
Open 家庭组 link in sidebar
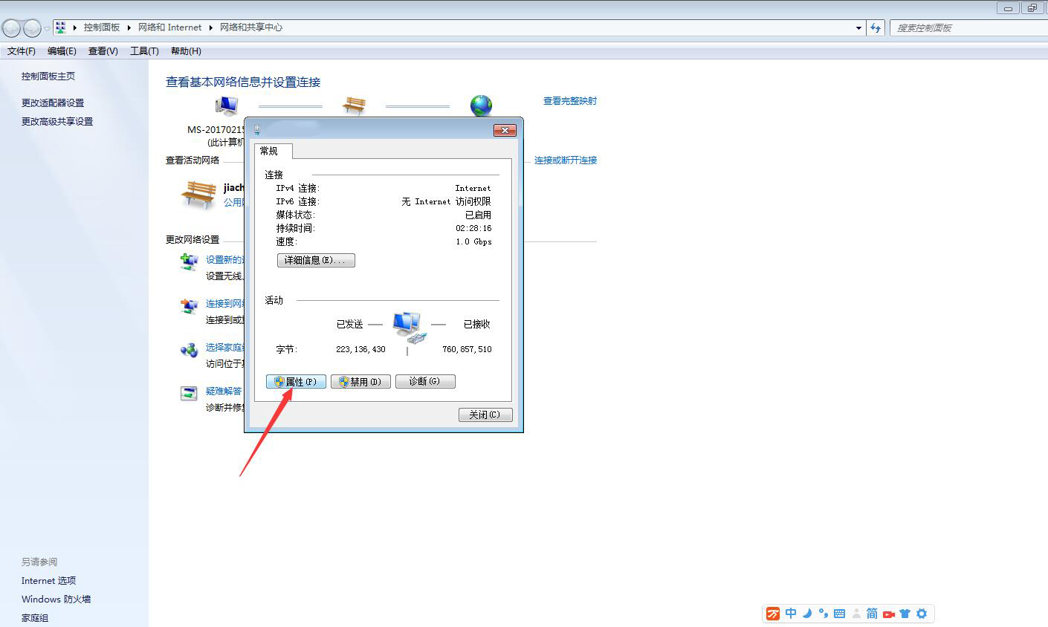point(35,617)
